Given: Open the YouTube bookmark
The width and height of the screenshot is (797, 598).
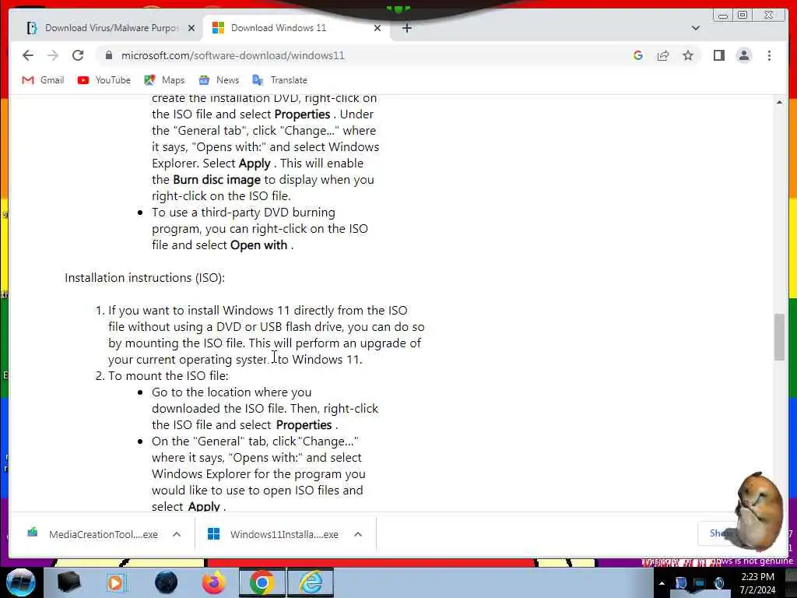Looking at the screenshot, I should pos(104,80).
